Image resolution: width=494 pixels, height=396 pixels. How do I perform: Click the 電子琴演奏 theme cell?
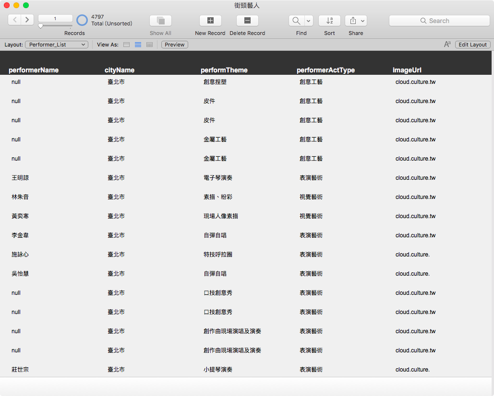(x=218, y=178)
